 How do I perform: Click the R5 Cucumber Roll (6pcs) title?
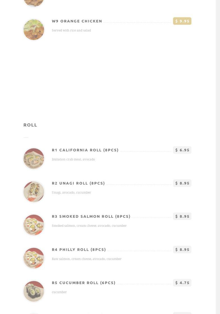(x=84, y=283)
